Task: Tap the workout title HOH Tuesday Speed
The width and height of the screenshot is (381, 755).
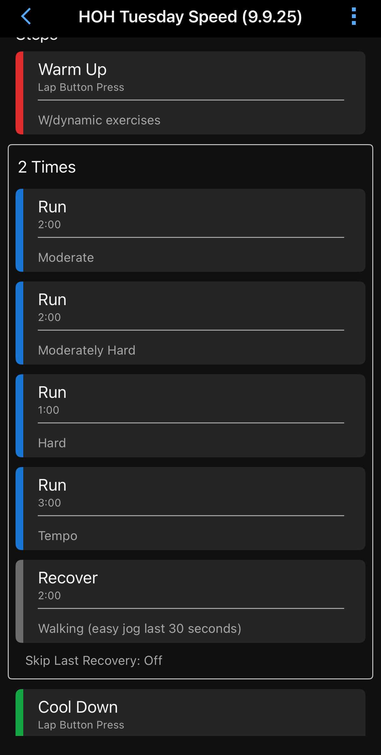Action: 190,16
